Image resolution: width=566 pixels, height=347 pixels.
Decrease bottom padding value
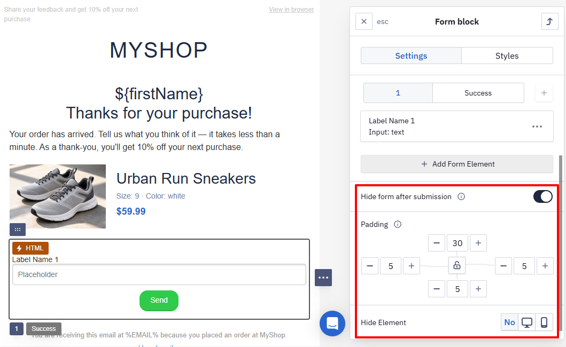click(437, 289)
